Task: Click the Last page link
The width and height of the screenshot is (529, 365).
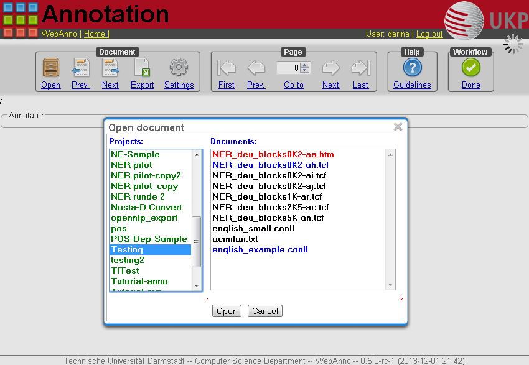Action: click(360, 85)
